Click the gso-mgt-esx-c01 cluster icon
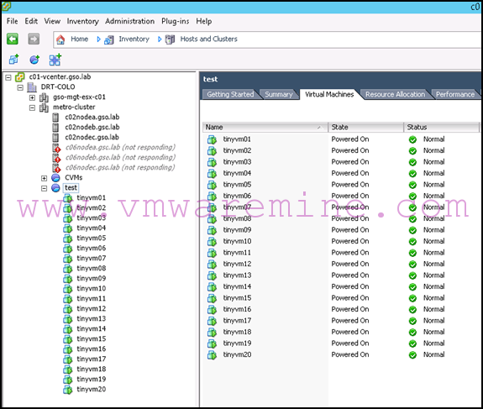Image resolution: width=483 pixels, height=409 pixels. click(x=44, y=97)
